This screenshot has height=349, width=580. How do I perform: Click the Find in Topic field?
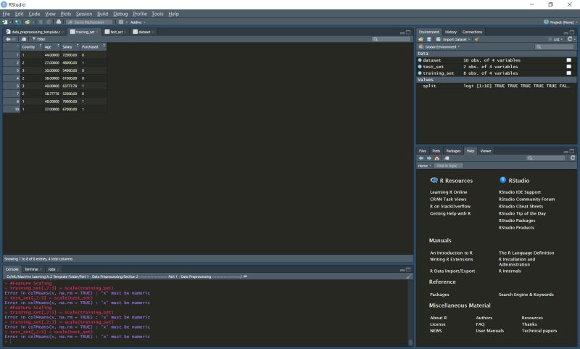[448, 166]
